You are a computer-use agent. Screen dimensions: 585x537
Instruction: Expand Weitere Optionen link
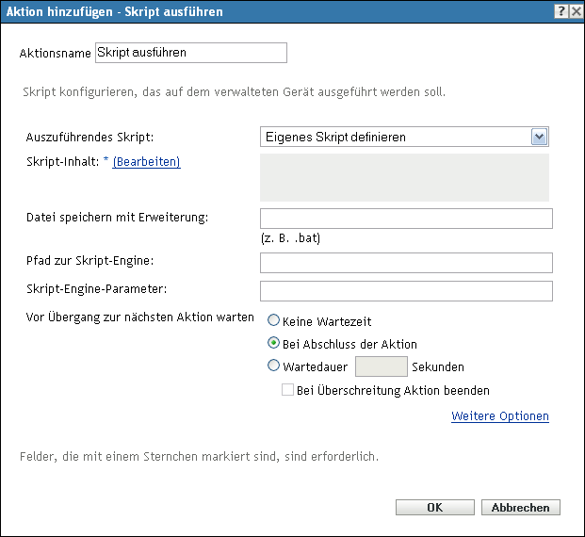(499, 416)
